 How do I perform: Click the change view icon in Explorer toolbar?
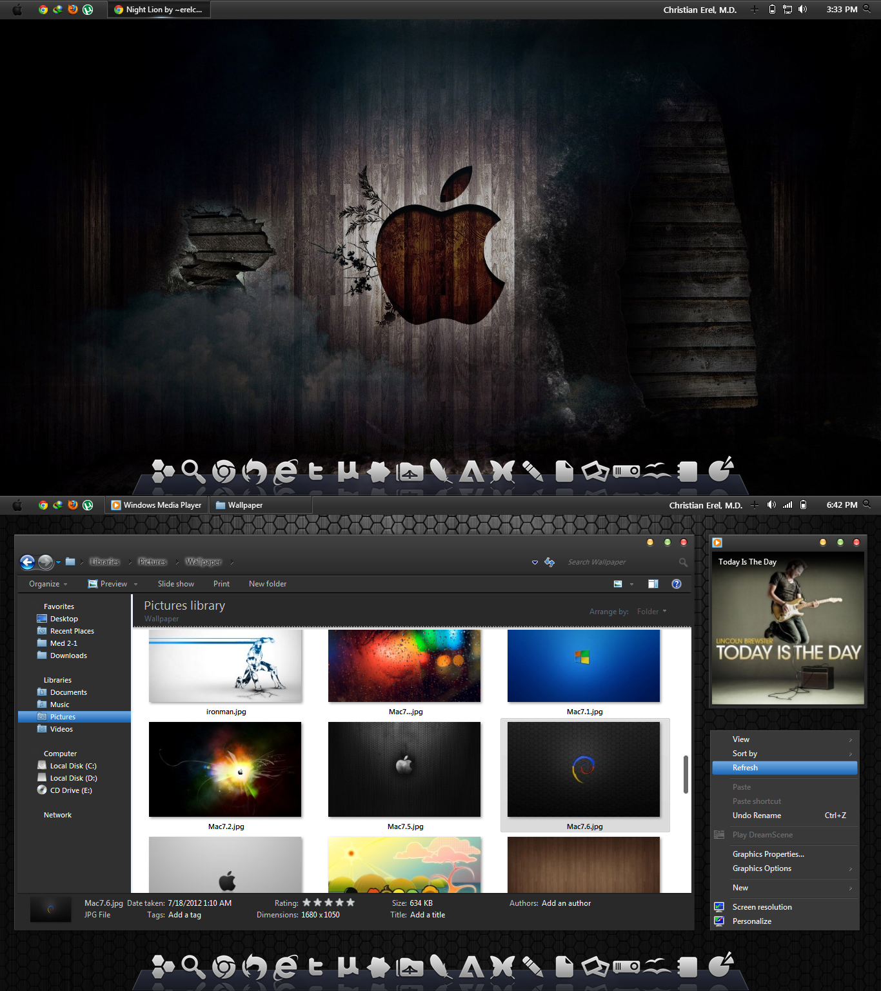(x=618, y=584)
